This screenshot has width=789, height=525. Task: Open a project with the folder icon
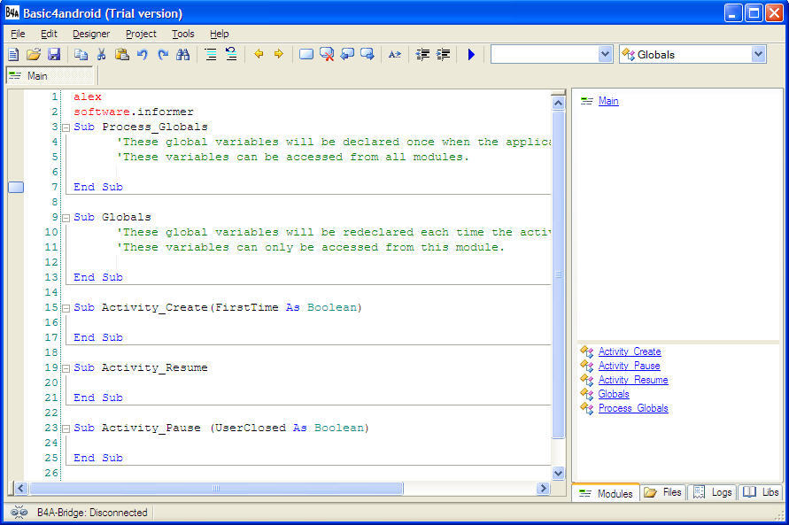click(34, 54)
